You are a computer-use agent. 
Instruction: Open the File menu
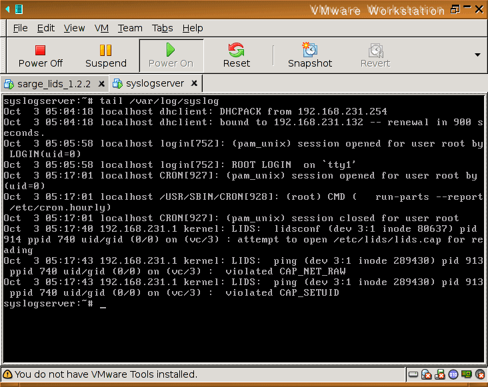(20, 28)
